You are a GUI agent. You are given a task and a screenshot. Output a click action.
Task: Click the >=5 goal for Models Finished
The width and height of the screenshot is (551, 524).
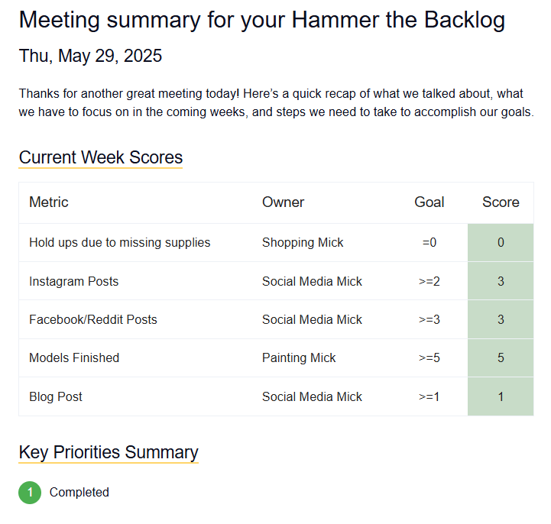pyautogui.click(x=429, y=357)
